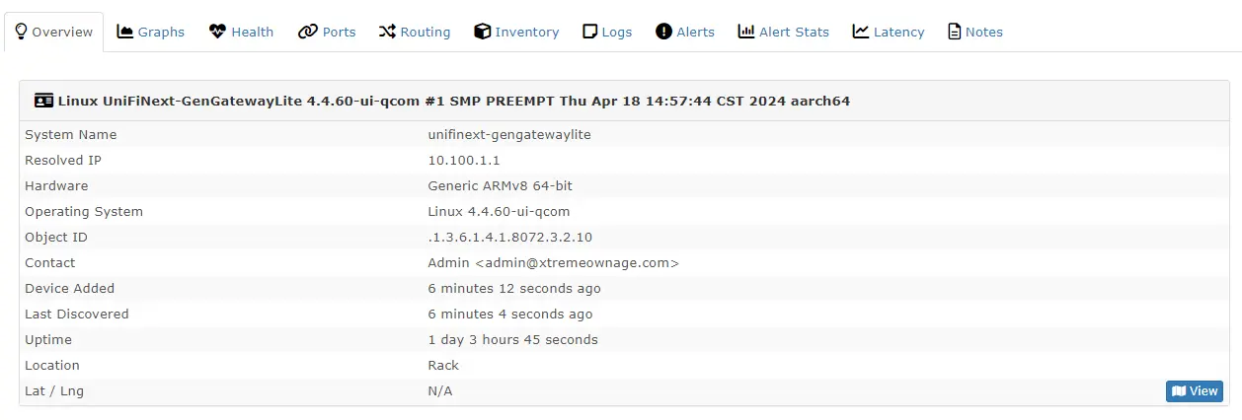This screenshot has width=1242, height=420.
Task: Click the bar chart icon beside Alert Stats
Action: [x=746, y=32]
